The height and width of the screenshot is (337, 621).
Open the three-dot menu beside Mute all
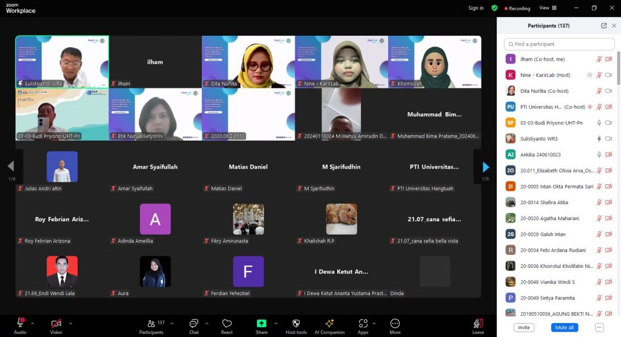pos(599,327)
